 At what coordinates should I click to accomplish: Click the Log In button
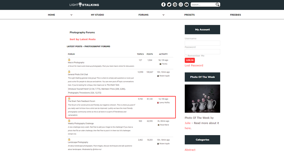coord(190,60)
